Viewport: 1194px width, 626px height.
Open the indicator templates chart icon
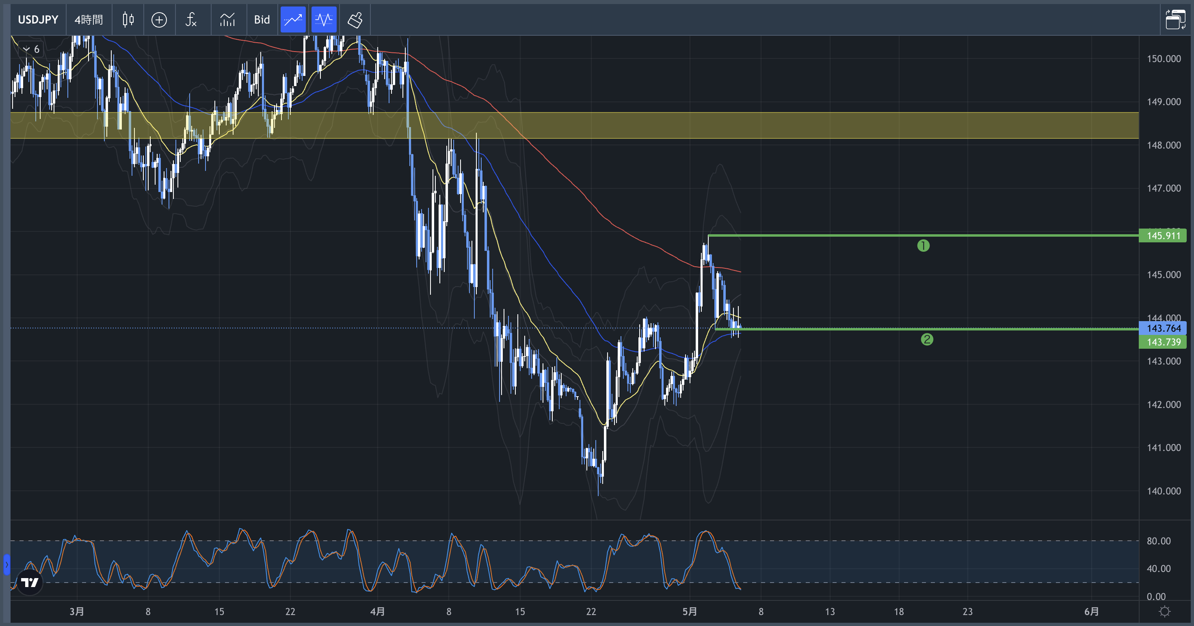[227, 19]
